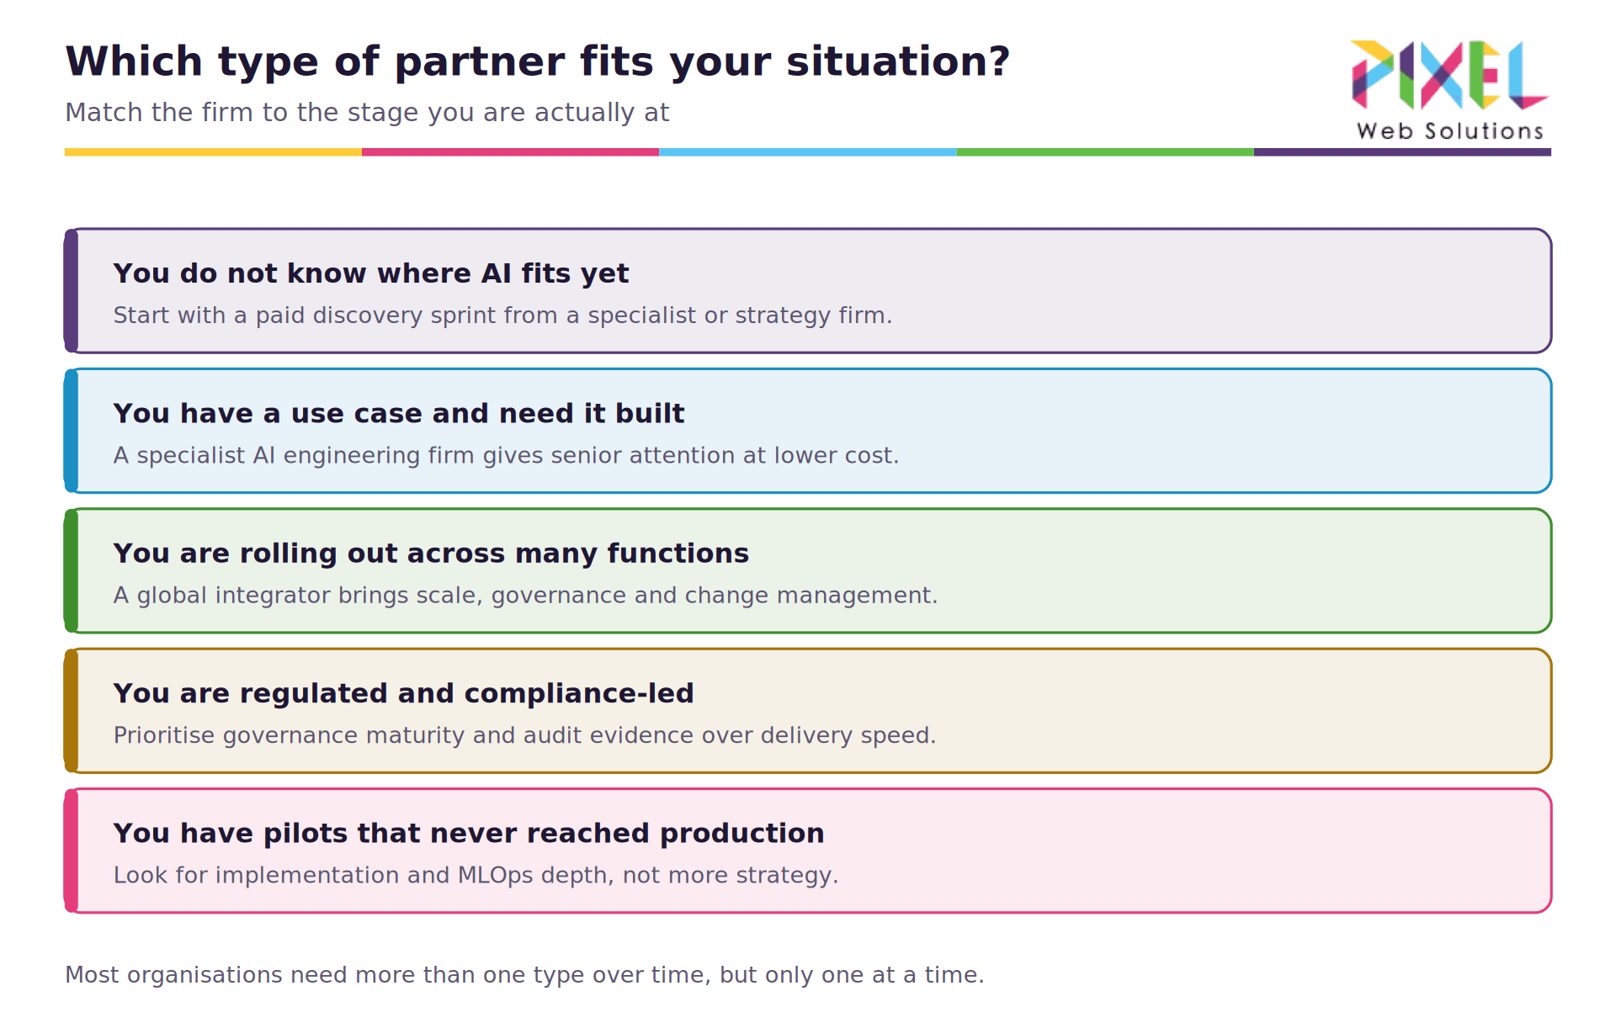
Task: Select the yellow segment of the divider bar
Action: pos(213,152)
